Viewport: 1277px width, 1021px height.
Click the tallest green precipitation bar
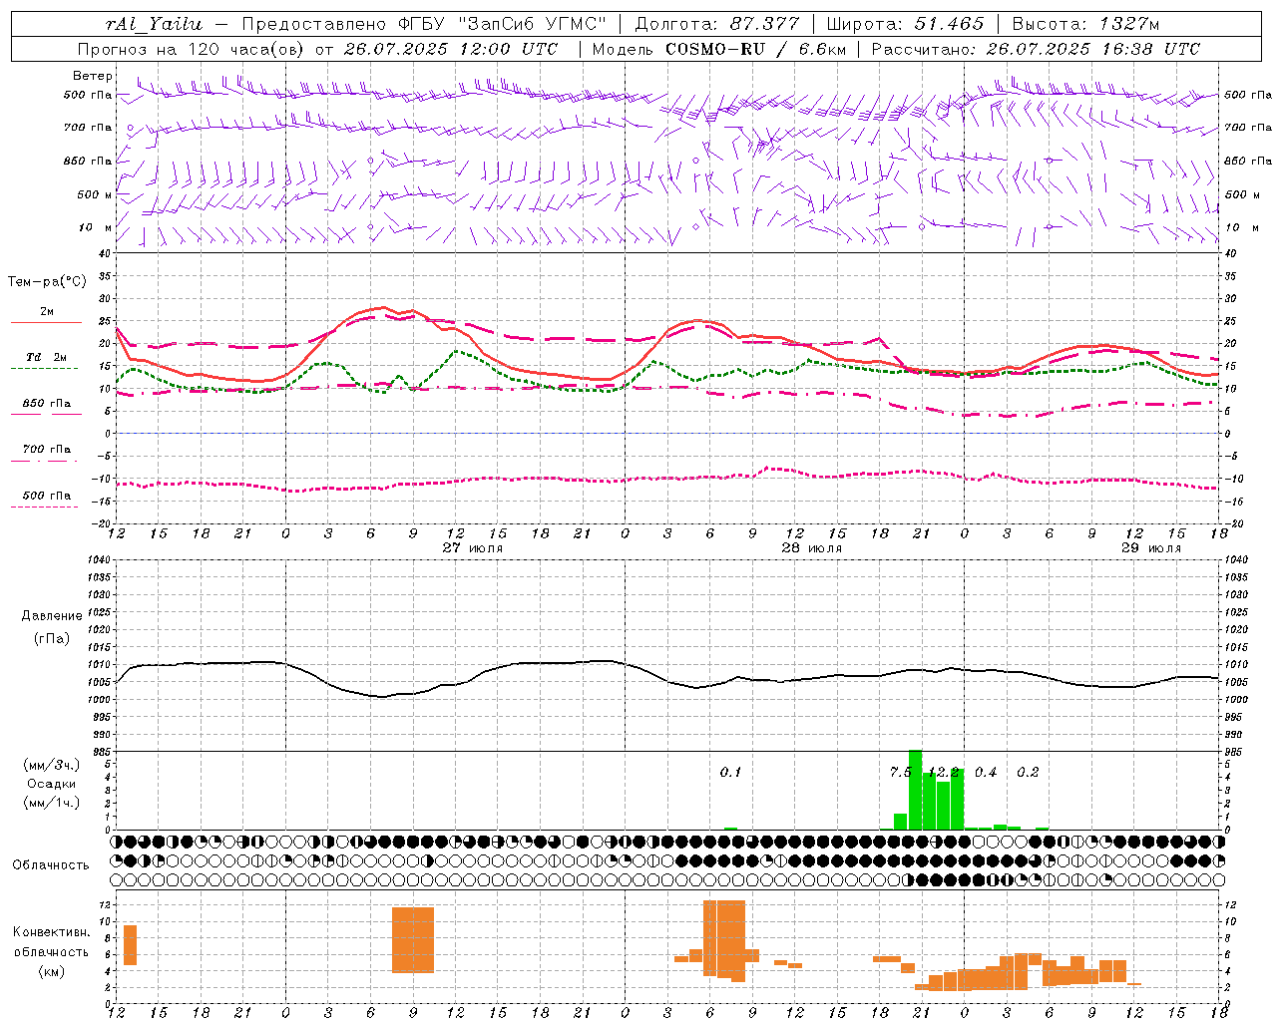915,790
